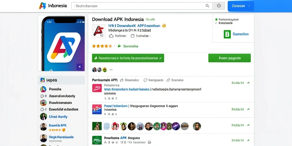The height and width of the screenshot is (146, 292).
Task: Click the multicolor A logo in the header
Action: click(x=42, y=6)
